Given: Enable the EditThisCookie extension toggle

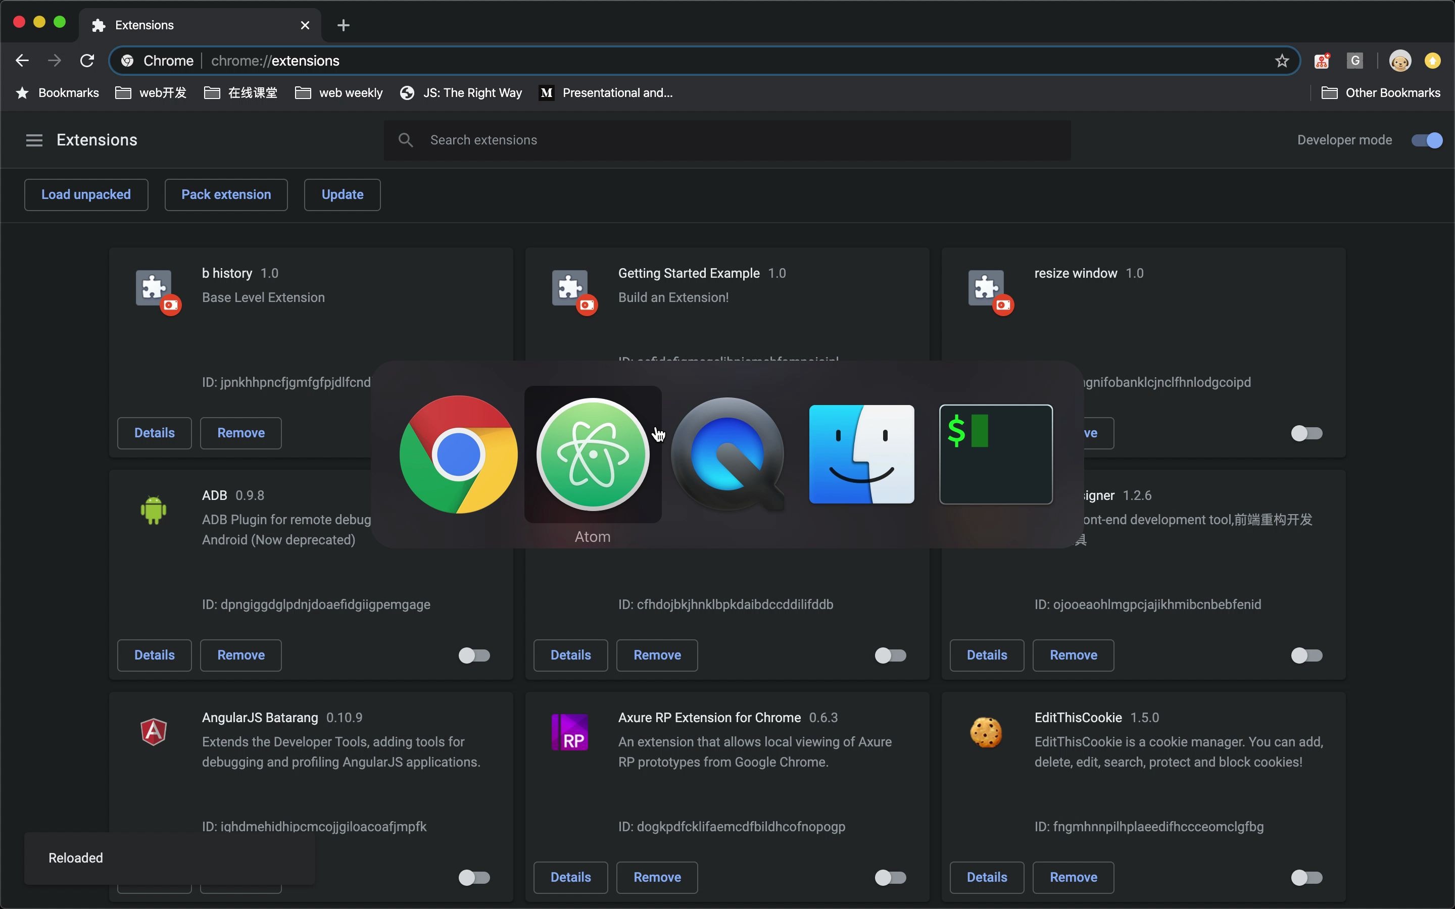Looking at the screenshot, I should [x=1306, y=878].
